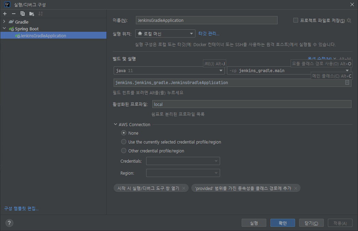The width and height of the screenshot is (358, 231).
Task: Select the Gradle item in the tree
Action: click(x=22, y=22)
